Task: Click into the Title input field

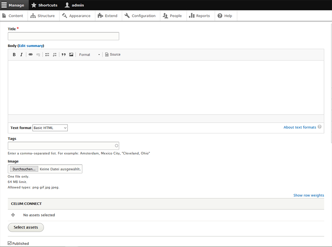Action: pyautogui.click(x=63, y=36)
